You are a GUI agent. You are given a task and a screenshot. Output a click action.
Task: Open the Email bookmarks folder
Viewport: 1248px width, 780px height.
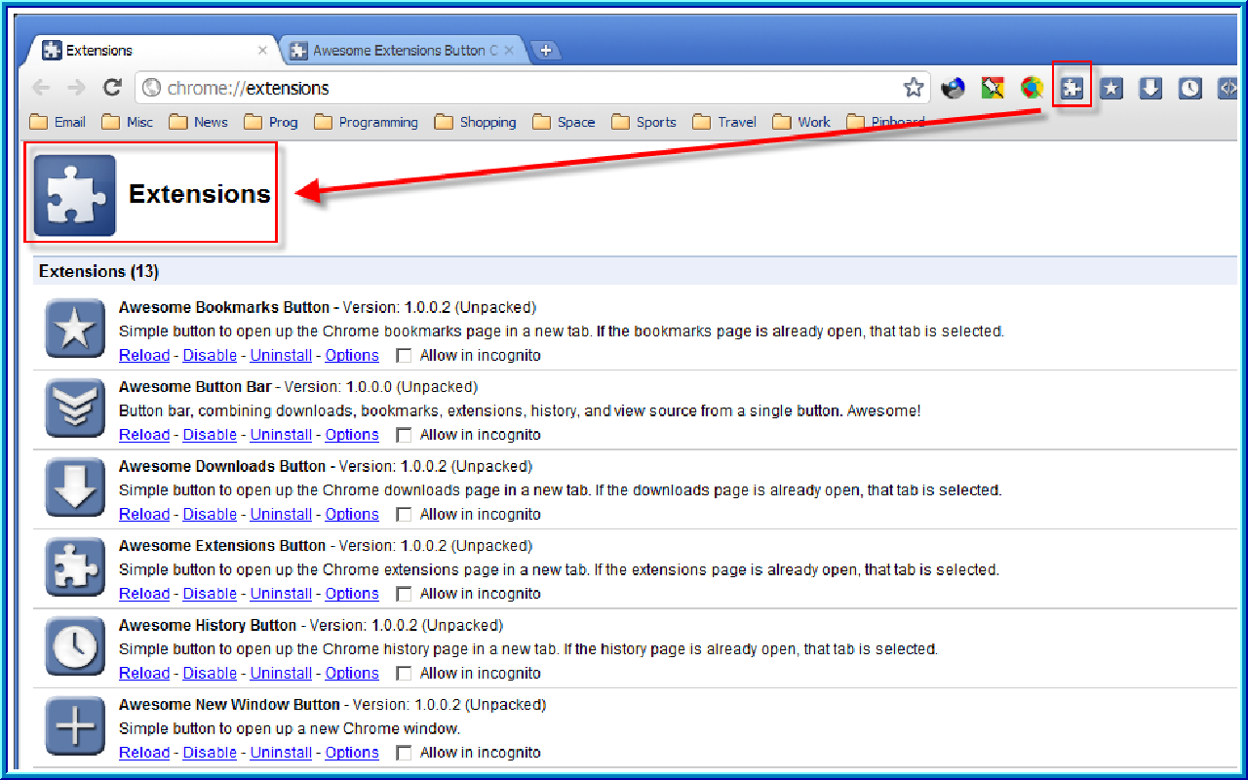(x=58, y=122)
